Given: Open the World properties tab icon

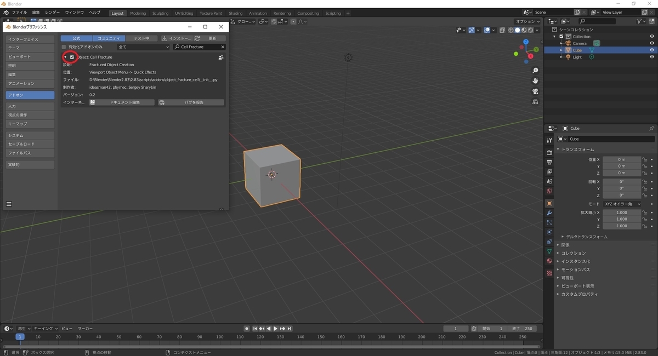Looking at the screenshot, I should tap(549, 191).
